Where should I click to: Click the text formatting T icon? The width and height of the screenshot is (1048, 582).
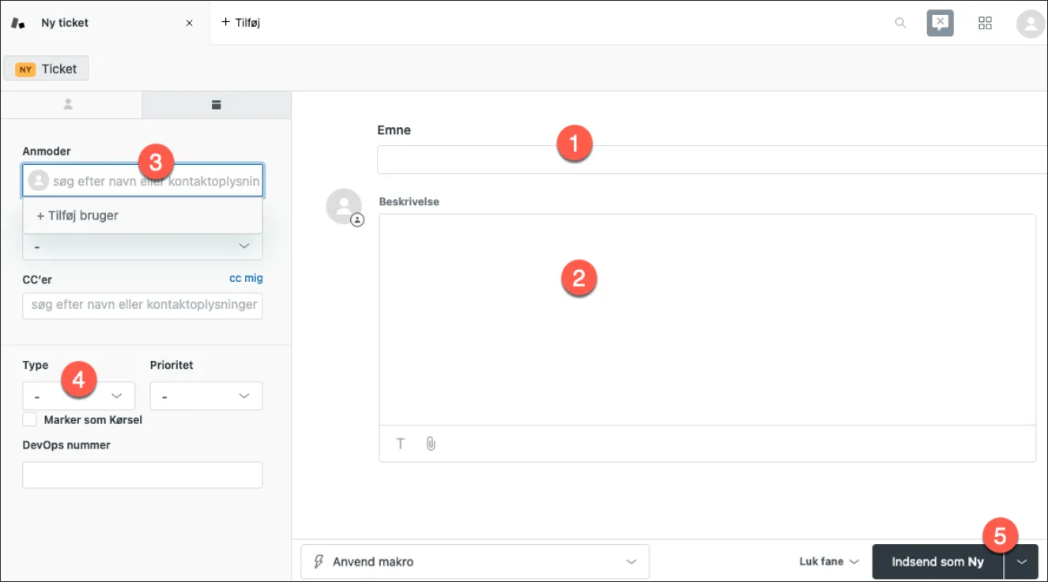click(x=401, y=444)
